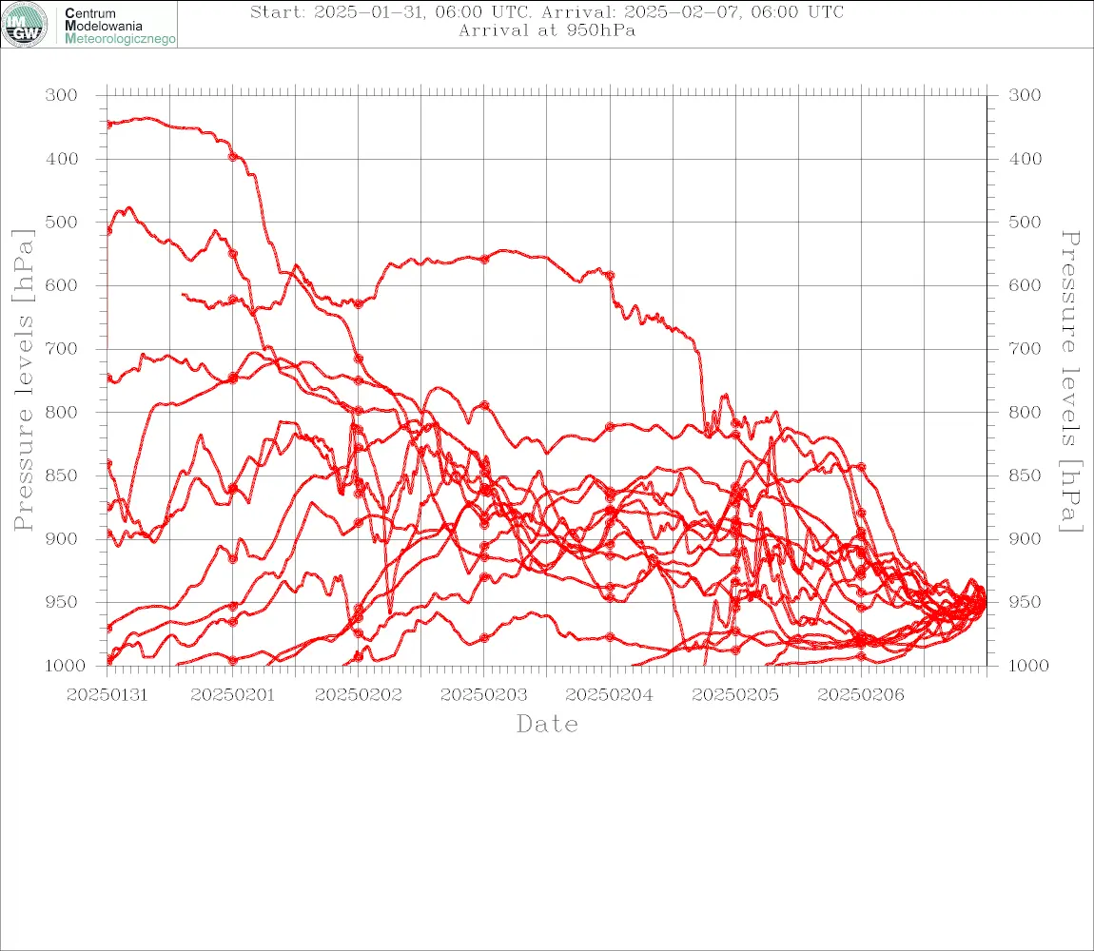Click the left axis 400 label
The image size is (1094, 951).
tap(62, 159)
